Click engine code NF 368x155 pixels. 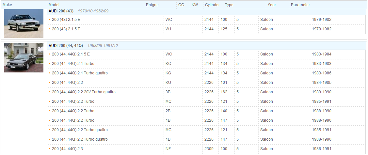tap(168, 149)
